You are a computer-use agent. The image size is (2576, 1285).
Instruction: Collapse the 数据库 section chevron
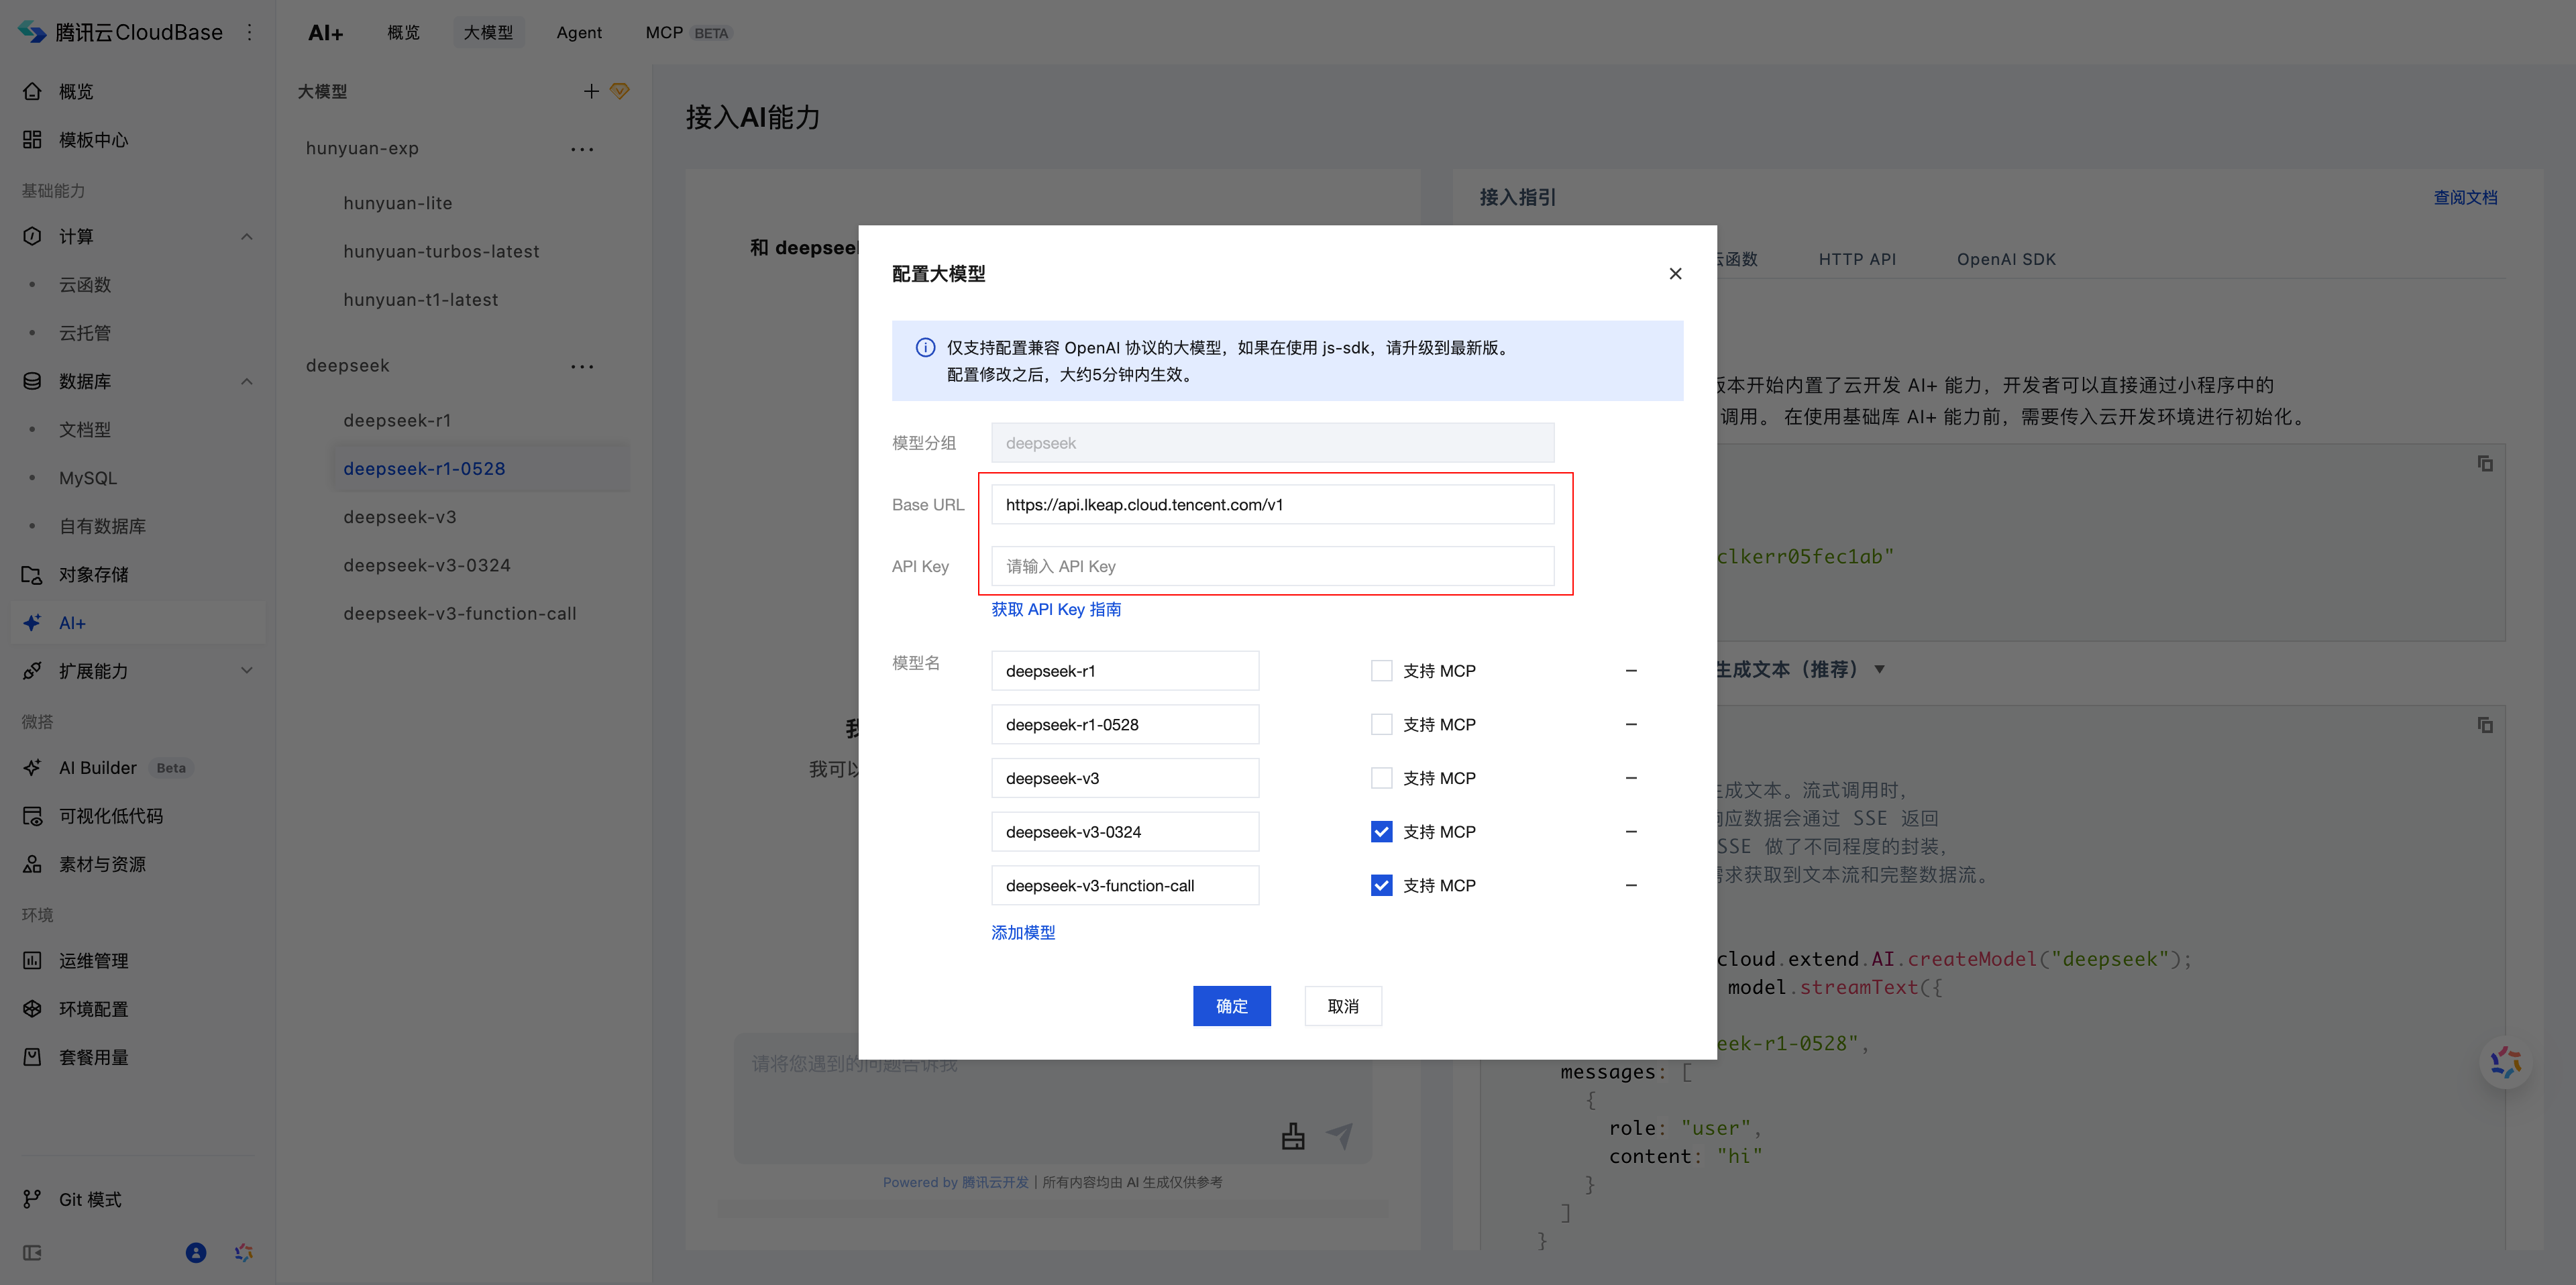tap(246, 381)
